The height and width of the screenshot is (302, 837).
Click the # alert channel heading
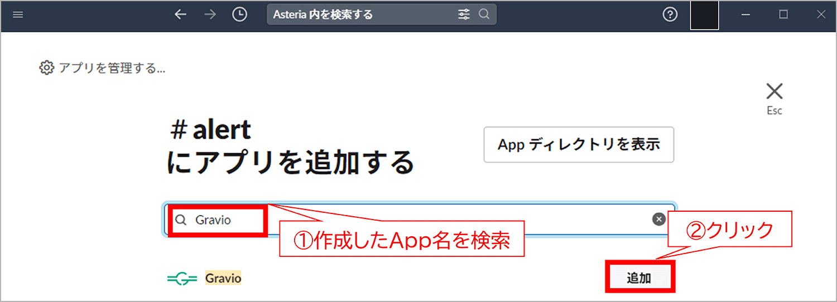(211, 131)
